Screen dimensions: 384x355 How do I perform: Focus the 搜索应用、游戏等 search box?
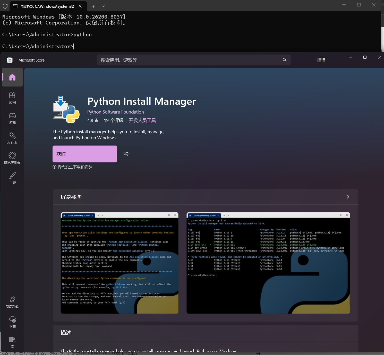point(194,60)
